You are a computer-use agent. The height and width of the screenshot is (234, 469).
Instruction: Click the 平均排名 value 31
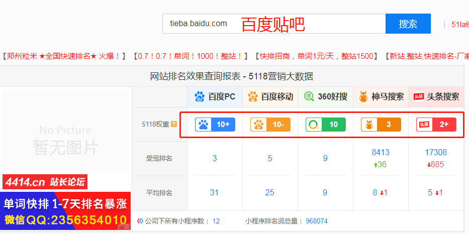214,193
